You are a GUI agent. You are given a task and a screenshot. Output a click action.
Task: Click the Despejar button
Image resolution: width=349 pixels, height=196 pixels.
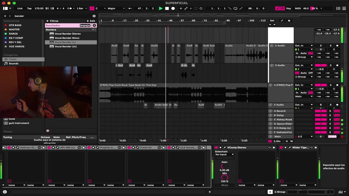coord(85,25)
